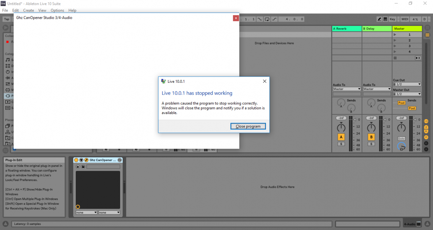Open the Cue Out dropdown
This screenshot has height=230, width=433.
[407, 84]
